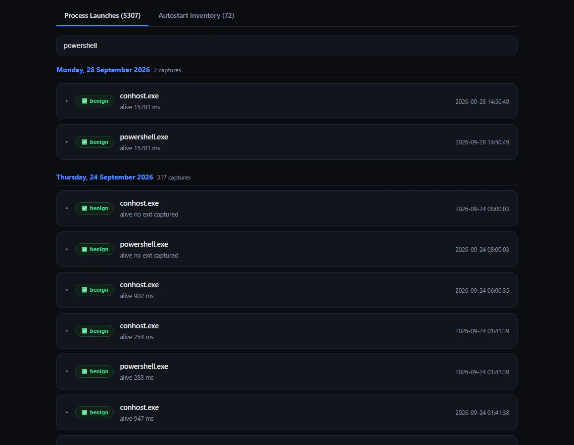The image size is (574, 445).
Task: Switch to Autostart Inventory (72) tab
Action: pos(196,15)
